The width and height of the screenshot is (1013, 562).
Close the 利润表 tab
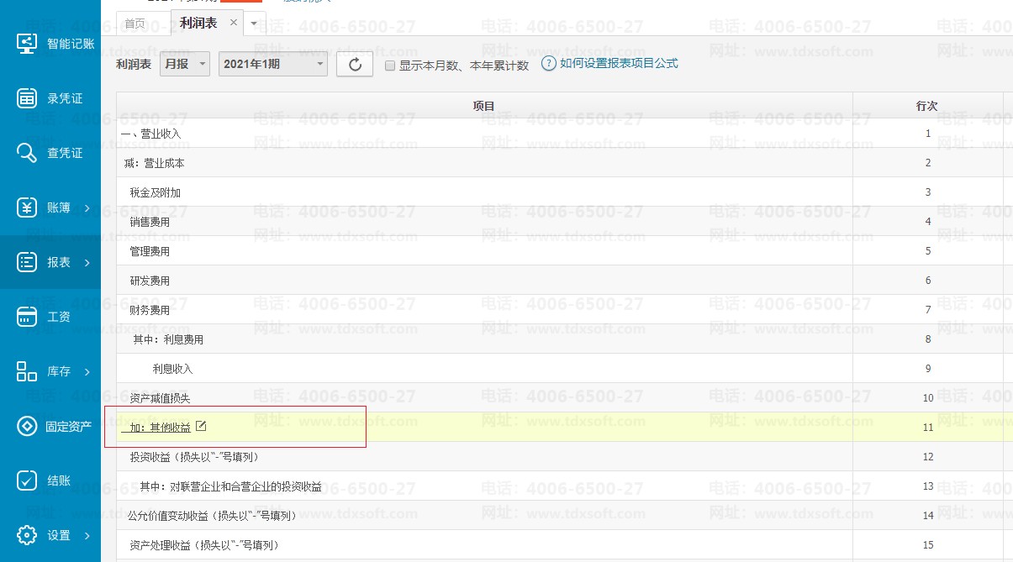pos(234,23)
